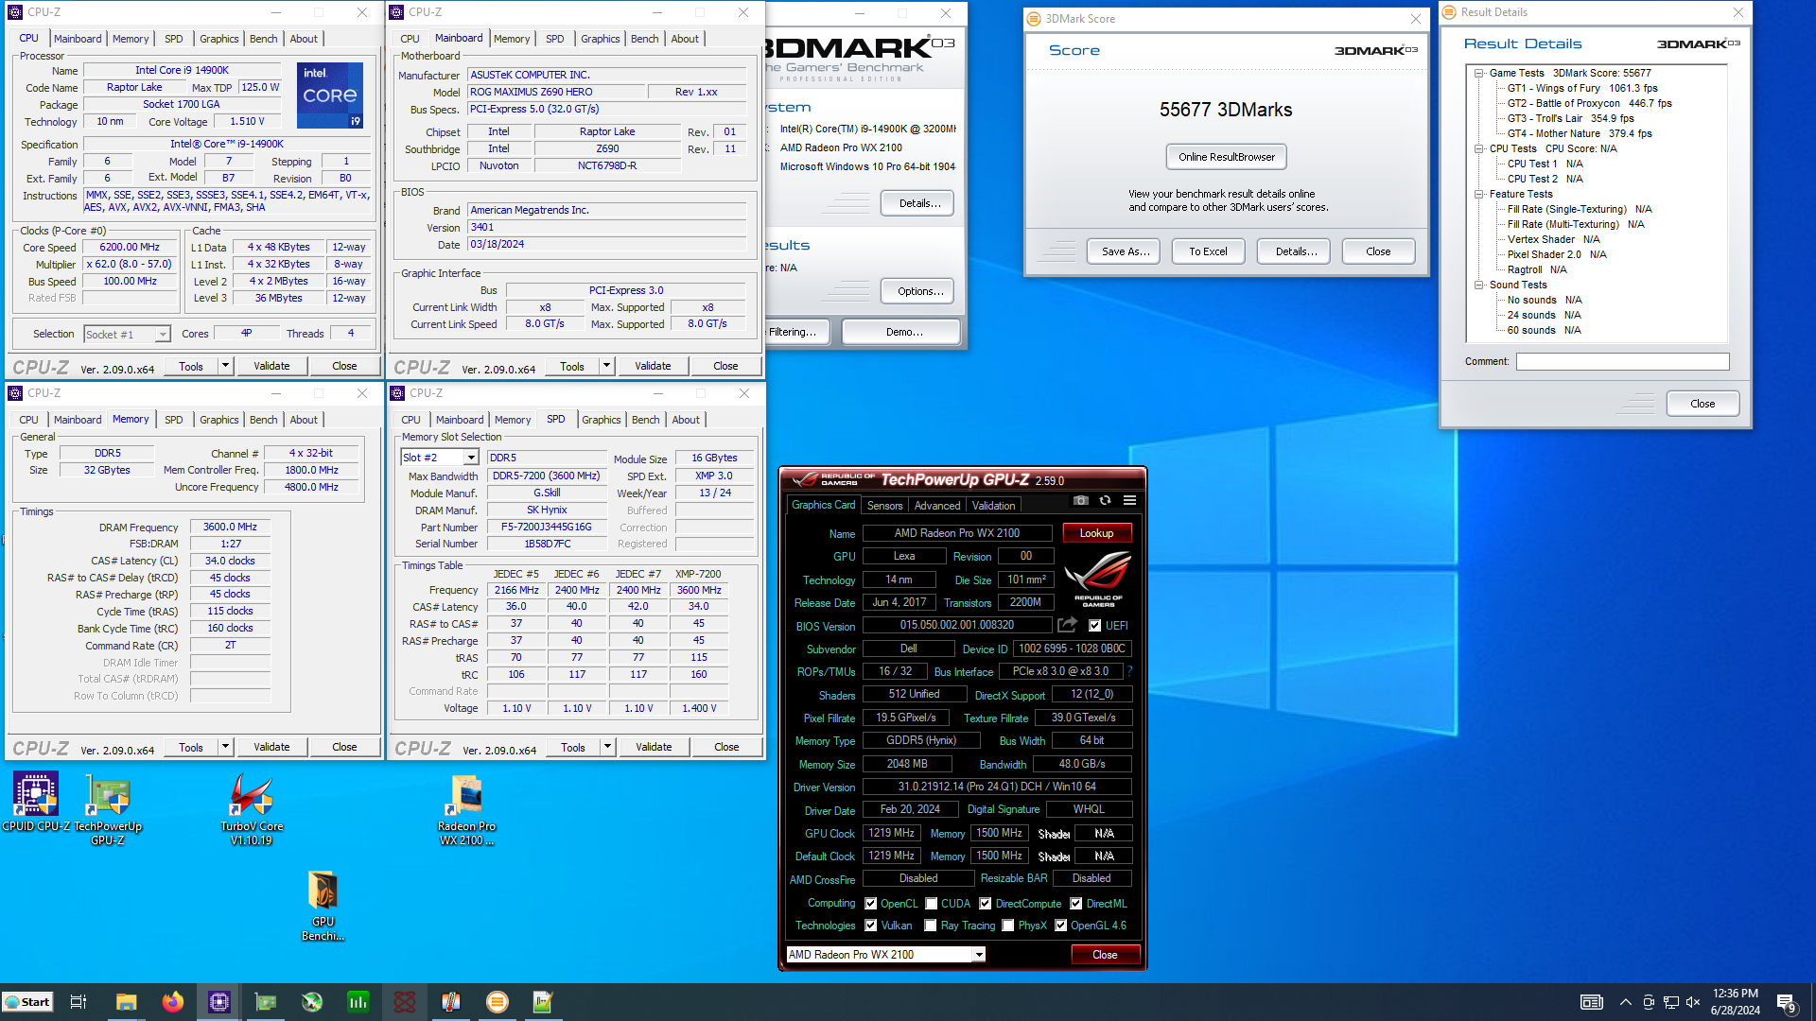Image resolution: width=1816 pixels, height=1021 pixels.
Task: Click the touch keyboard tray icon
Action: click(x=1592, y=1002)
